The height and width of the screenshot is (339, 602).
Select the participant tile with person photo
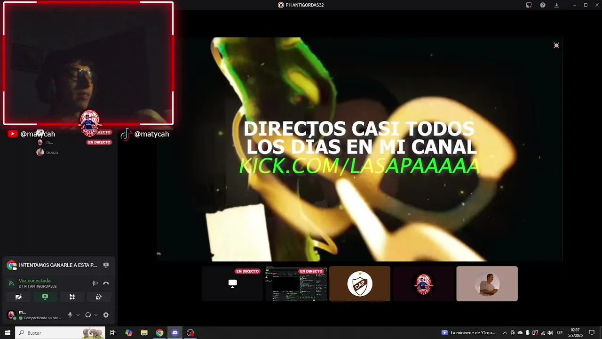tap(487, 283)
